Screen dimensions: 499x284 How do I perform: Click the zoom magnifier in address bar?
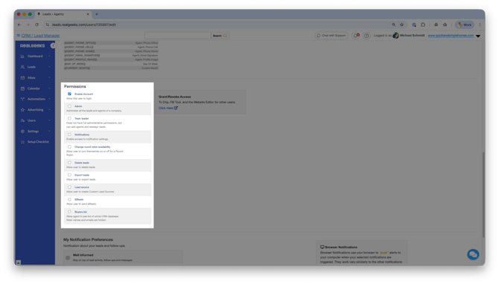tap(394, 25)
